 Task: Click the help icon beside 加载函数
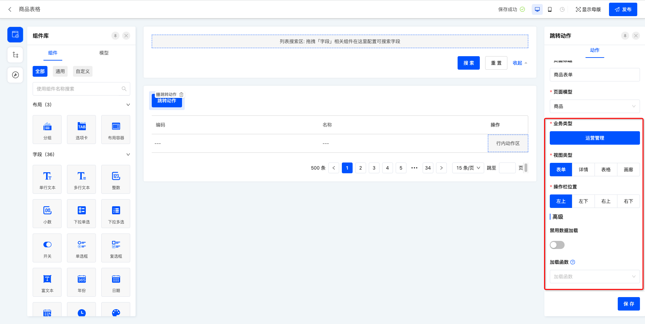(x=573, y=262)
